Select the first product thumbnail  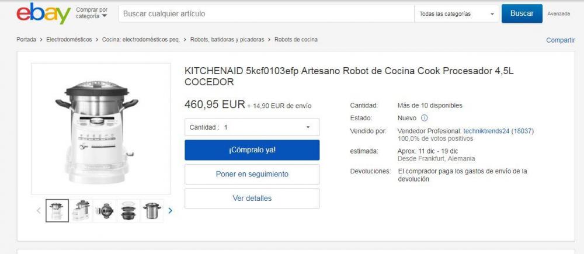click(x=57, y=211)
